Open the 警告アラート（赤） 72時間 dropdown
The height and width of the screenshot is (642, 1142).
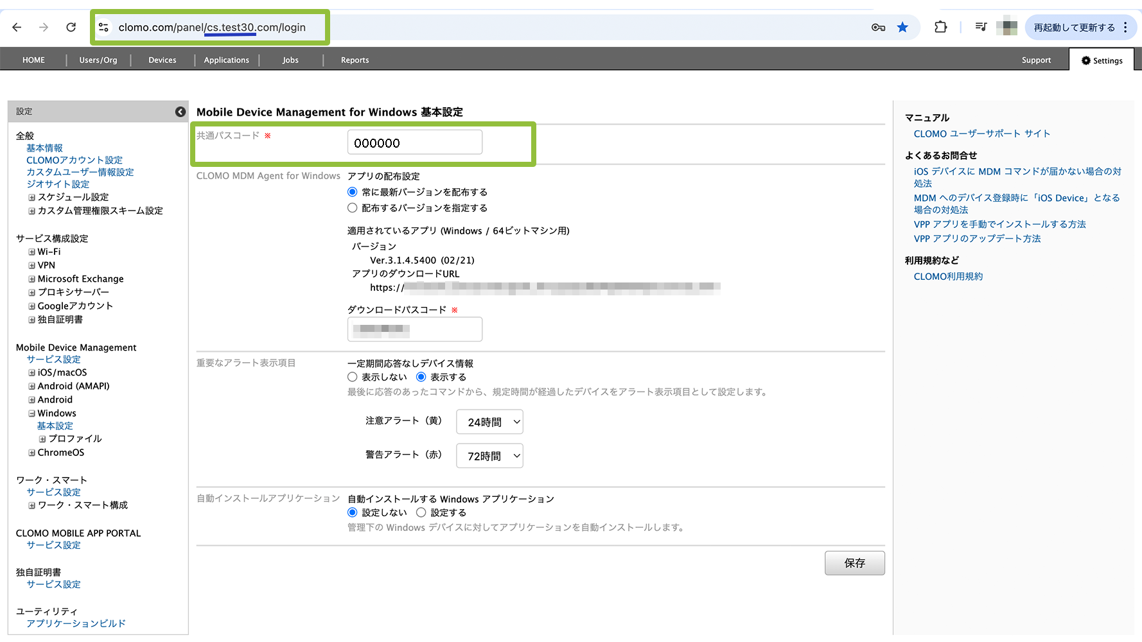(x=489, y=456)
